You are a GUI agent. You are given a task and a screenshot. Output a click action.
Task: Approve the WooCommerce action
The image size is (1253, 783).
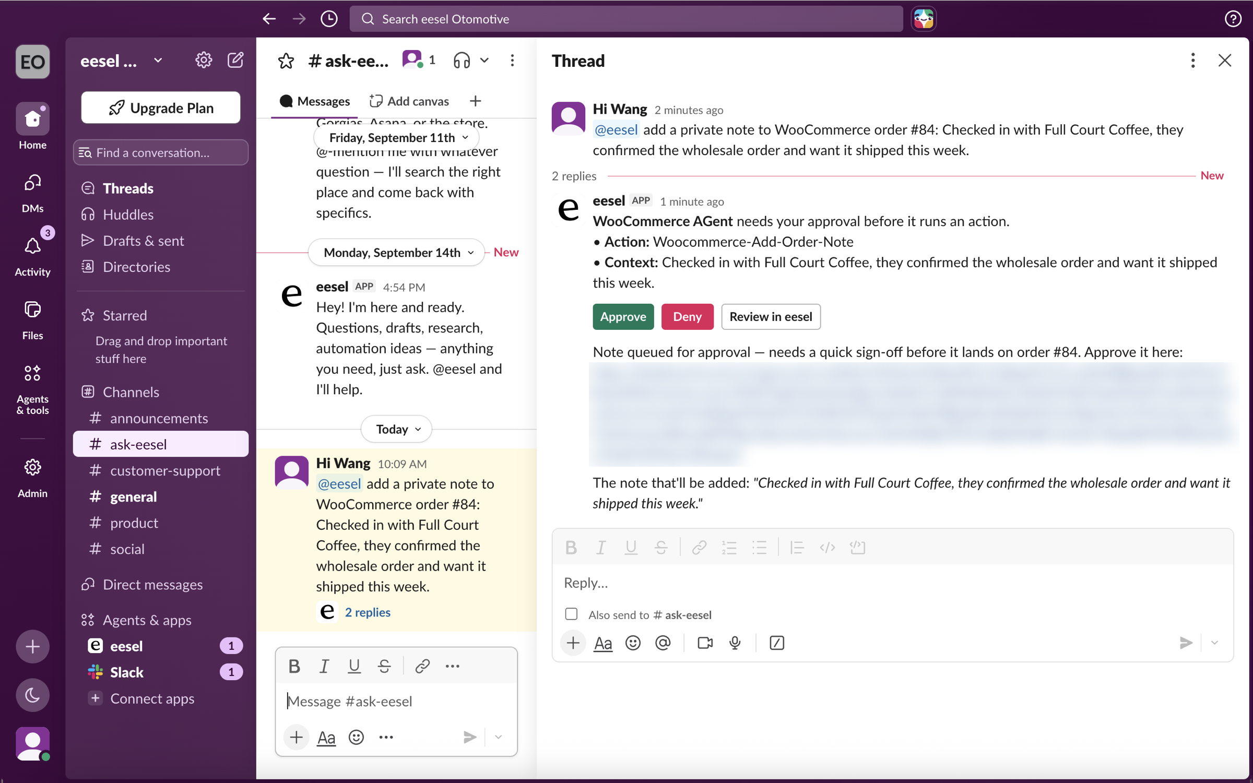coord(623,316)
